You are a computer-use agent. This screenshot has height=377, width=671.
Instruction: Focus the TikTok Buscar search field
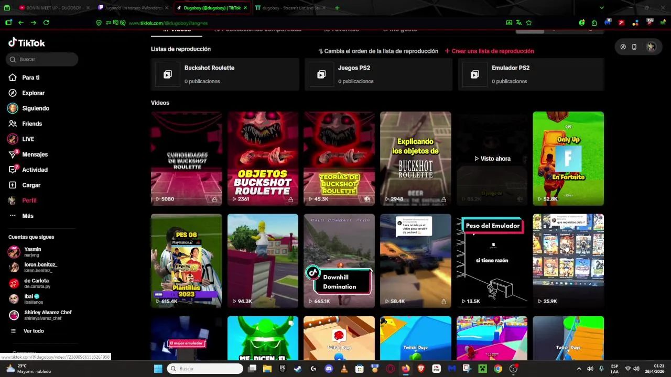click(42, 59)
